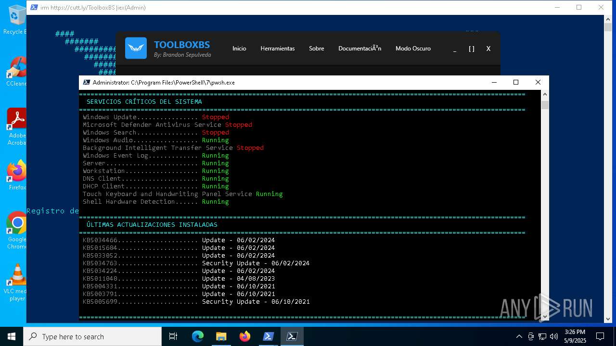This screenshot has width=616, height=346.
Task: Close the pwsh.exe console window
Action: click(x=538, y=83)
